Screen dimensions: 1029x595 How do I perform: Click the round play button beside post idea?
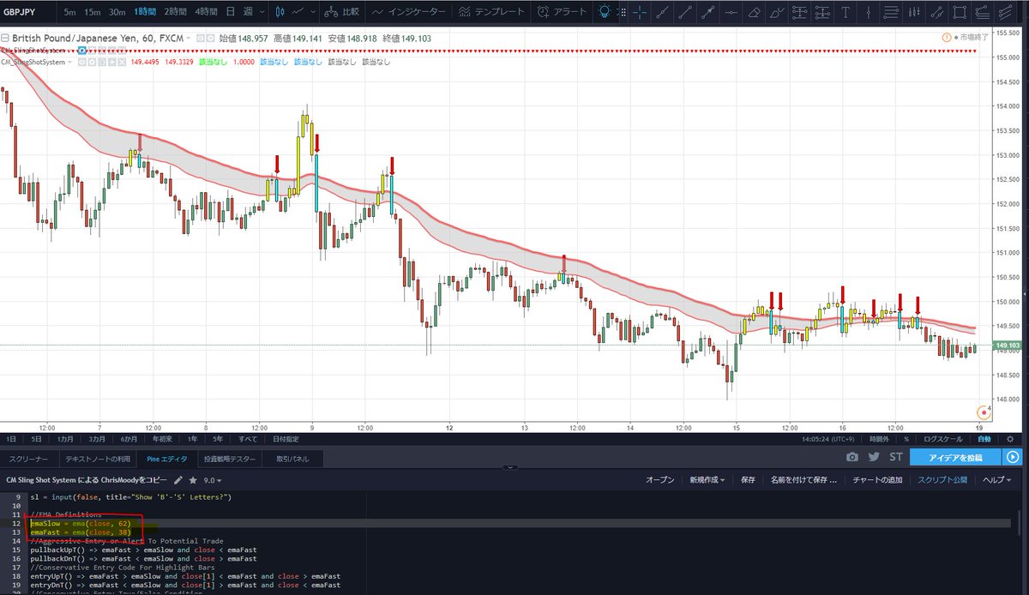1014,458
